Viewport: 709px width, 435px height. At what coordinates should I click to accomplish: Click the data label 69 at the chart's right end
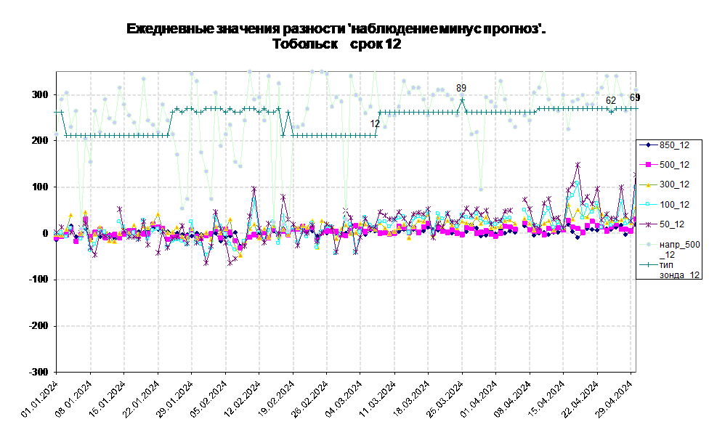pos(635,97)
